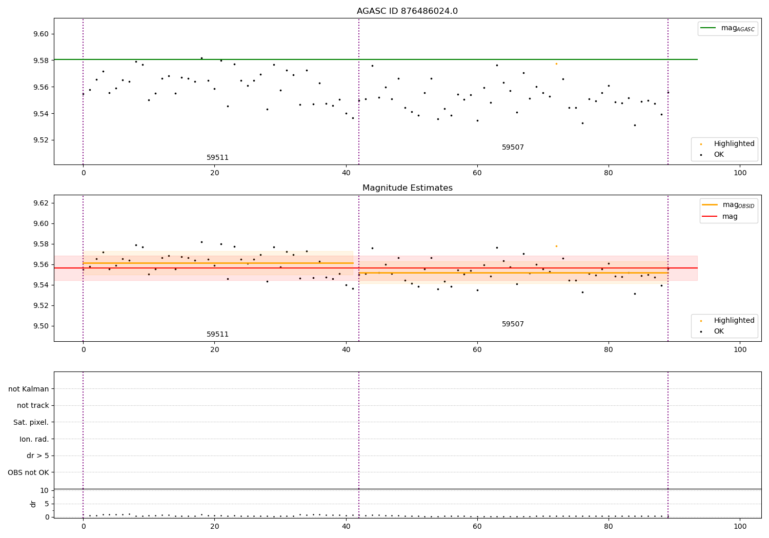Click the rotated 'dr' y-axis label
Screen dimensions: 769x538
(33, 504)
